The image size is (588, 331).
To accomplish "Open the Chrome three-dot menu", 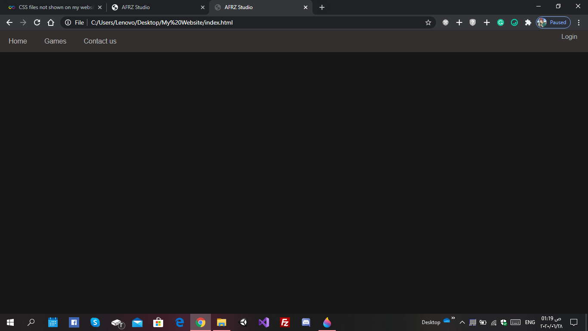I will click(579, 22).
